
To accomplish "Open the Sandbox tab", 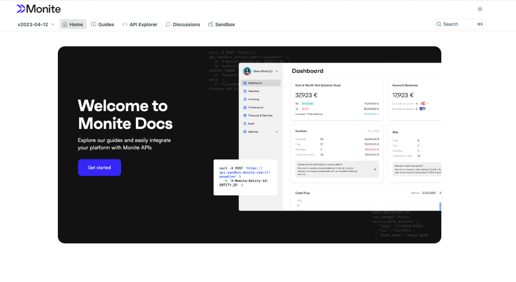I will point(221,24).
